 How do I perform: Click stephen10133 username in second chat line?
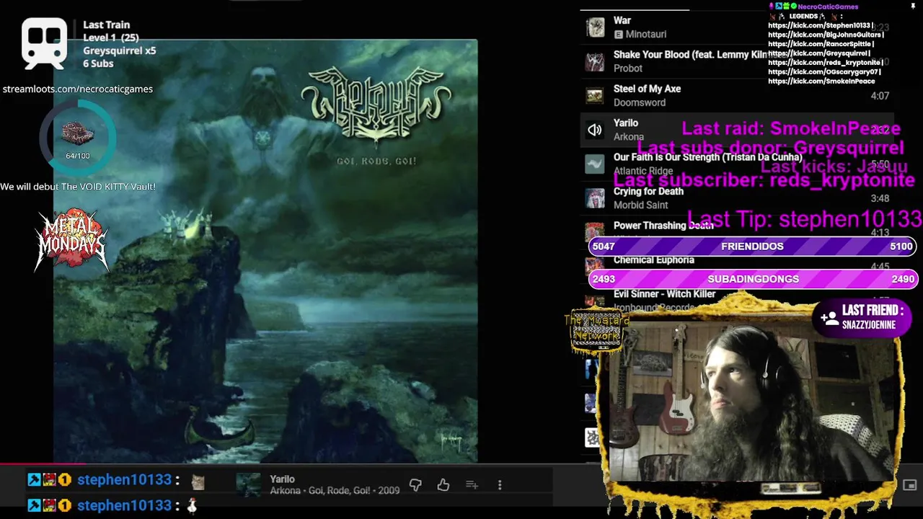click(x=124, y=506)
